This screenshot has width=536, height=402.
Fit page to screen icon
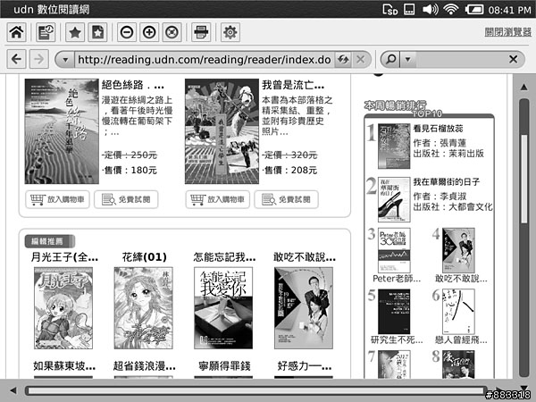coord(172,32)
